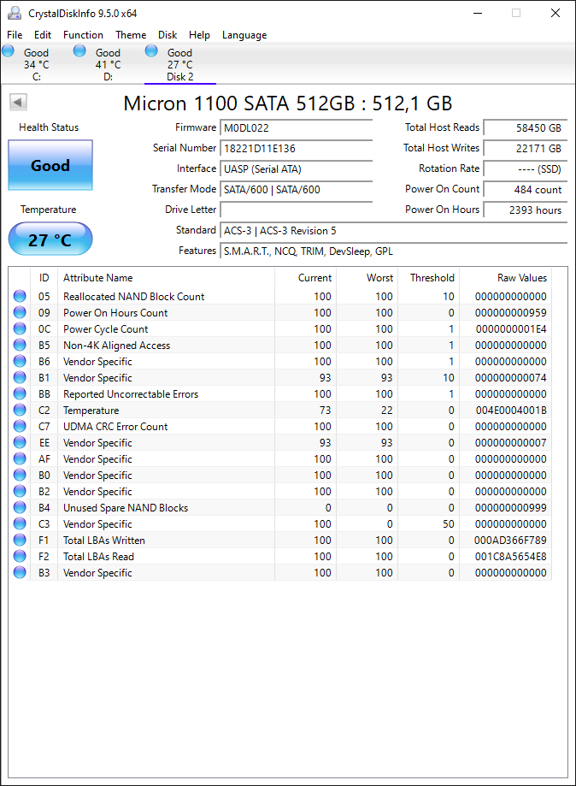Click the previous disk arrow button
Image resolution: width=576 pixels, height=786 pixels.
click(18, 103)
